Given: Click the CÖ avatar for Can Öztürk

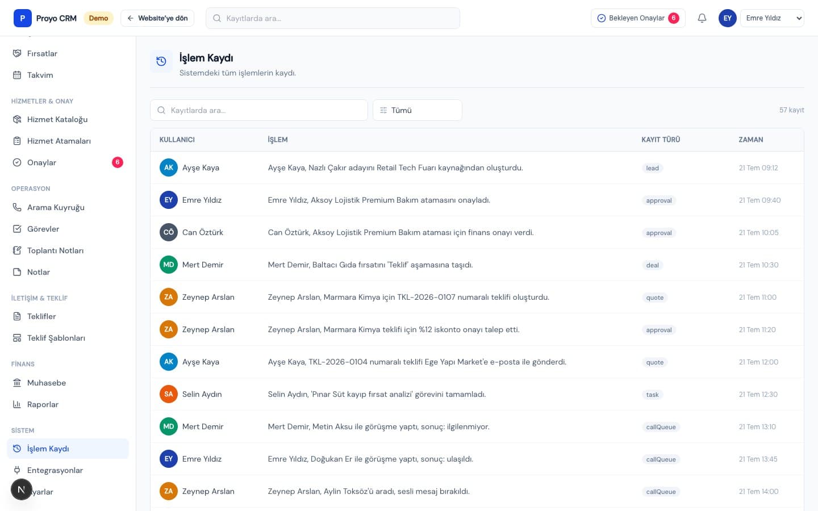Looking at the screenshot, I should (169, 232).
